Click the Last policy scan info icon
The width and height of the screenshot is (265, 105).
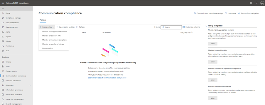point(192,33)
